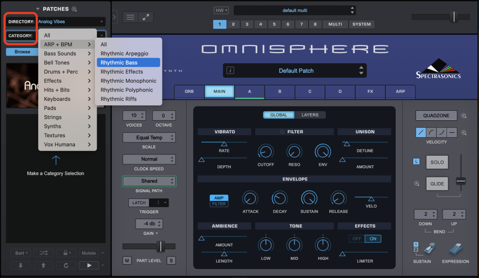Click the hamburger utility menu icon
This screenshot has height=278, width=479.
point(130,17)
